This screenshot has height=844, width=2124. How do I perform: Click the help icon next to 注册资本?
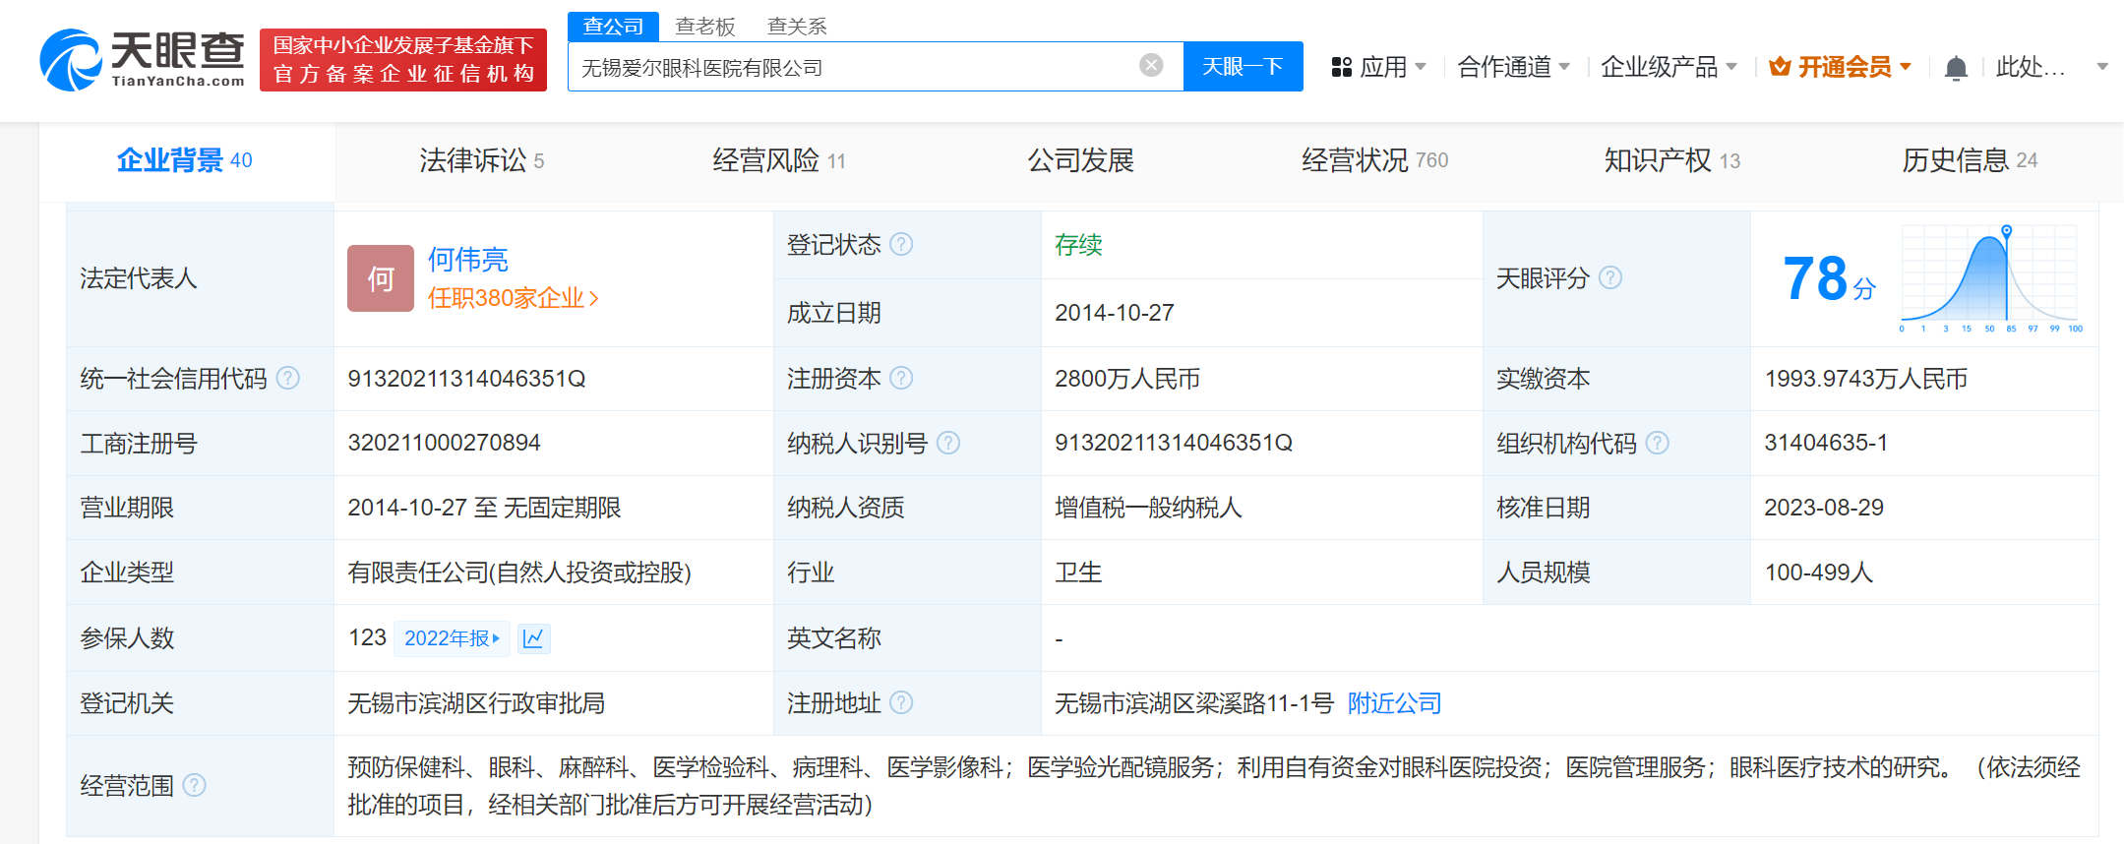[x=901, y=378]
